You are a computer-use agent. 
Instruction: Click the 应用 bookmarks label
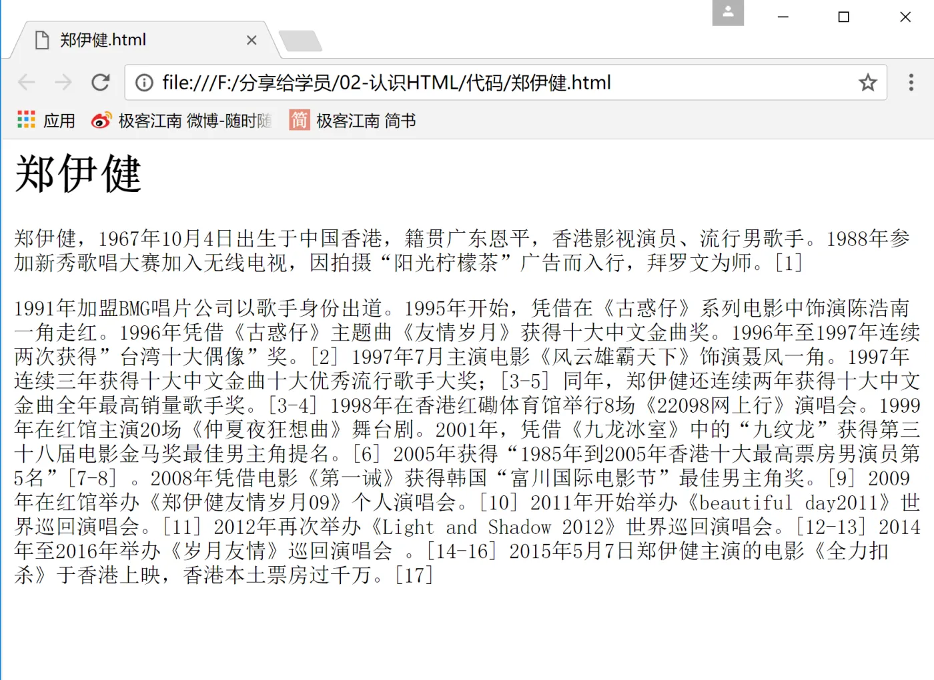click(x=59, y=121)
